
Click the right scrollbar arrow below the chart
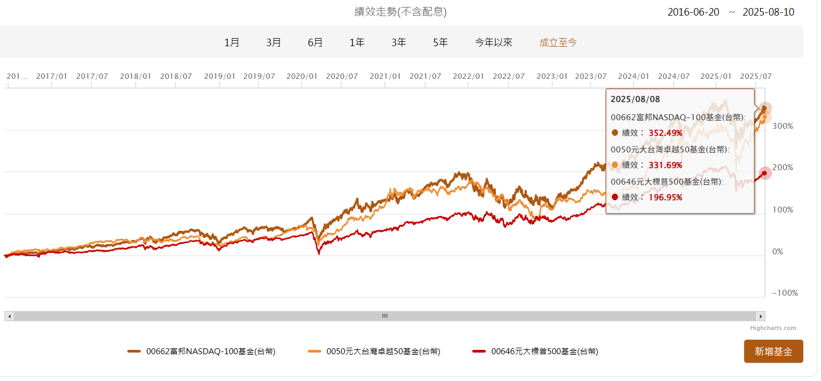[761, 316]
